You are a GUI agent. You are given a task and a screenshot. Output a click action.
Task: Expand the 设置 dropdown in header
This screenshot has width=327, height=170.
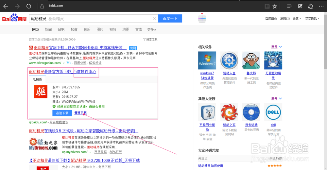[297, 19]
